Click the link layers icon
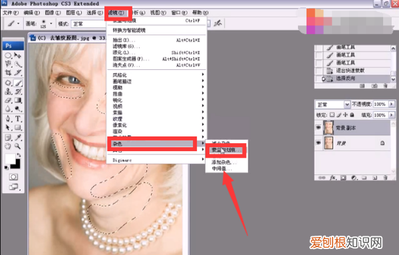 coord(322,178)
